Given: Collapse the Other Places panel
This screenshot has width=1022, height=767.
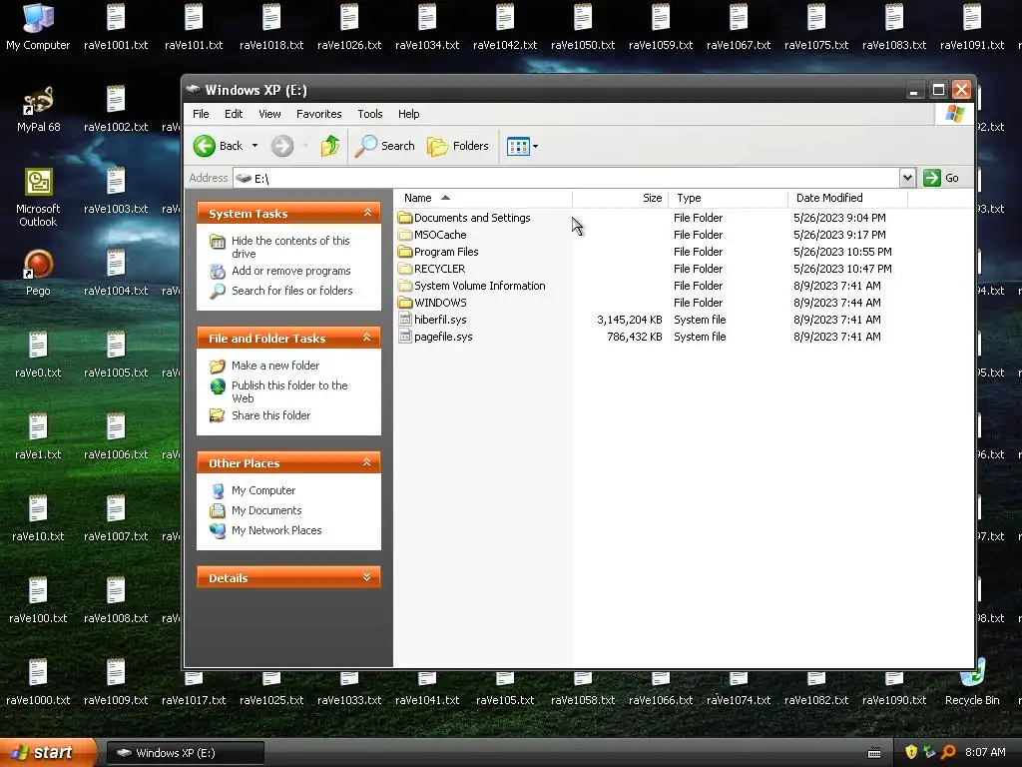Looking at the screenshot, I should [x=367, y=462].
